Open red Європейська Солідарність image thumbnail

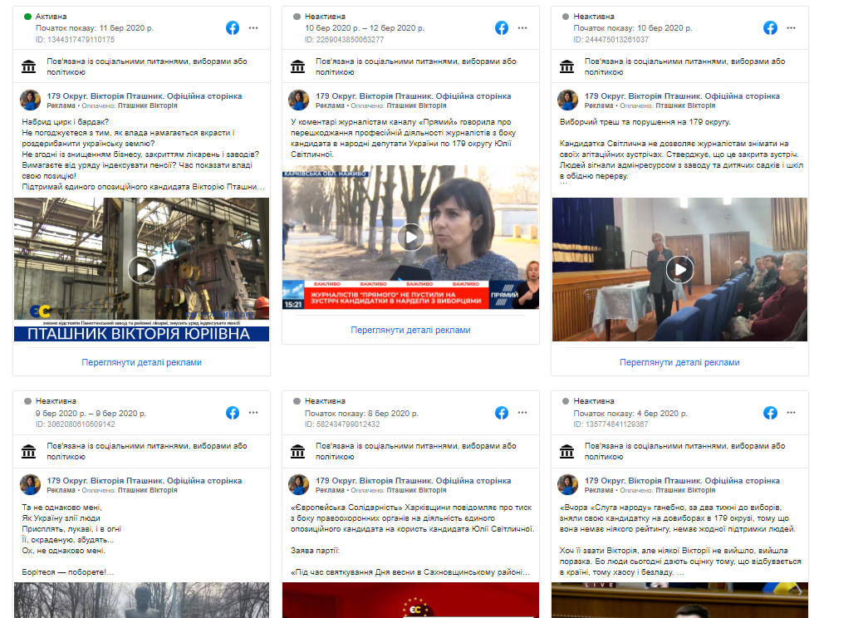[x=410, y=600]
